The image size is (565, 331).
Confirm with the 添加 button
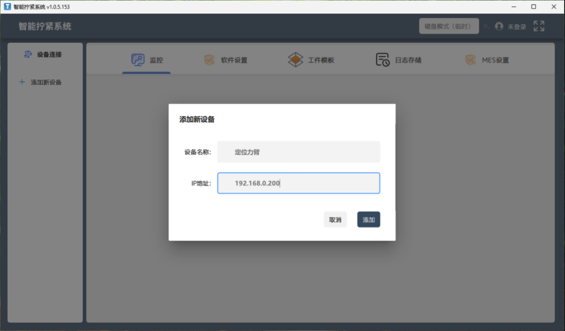click(x=368, y=219)
